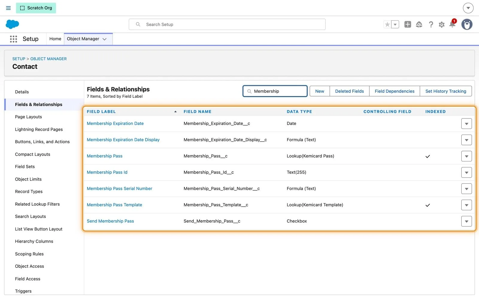Open the Membership Pass Template field
The height and width of the screenshot is (299, 479).
click(114, 205)
